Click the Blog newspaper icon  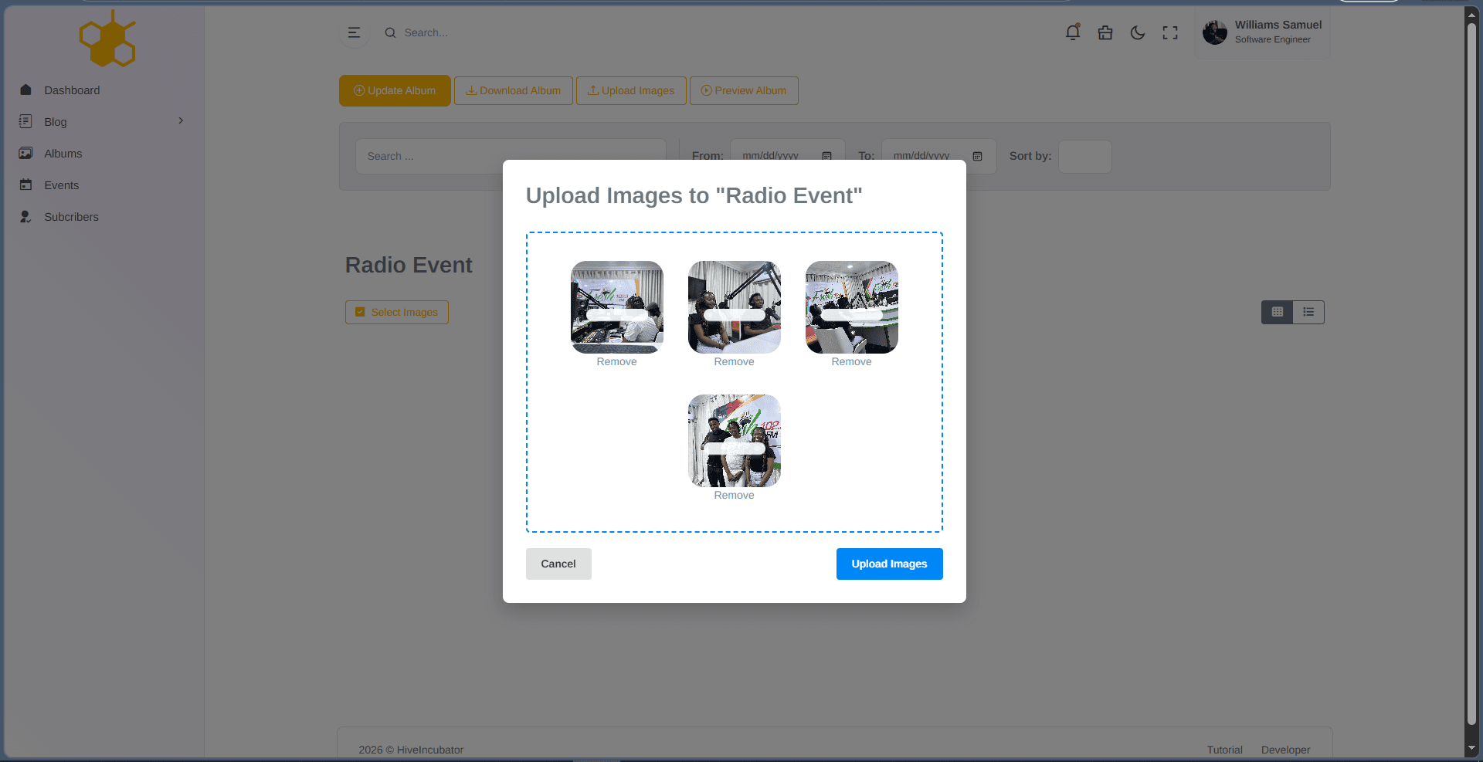coord(25,121)
